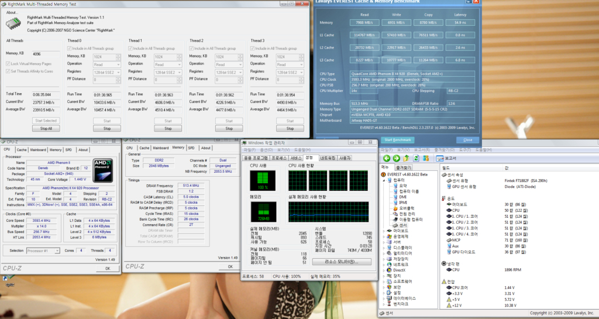599x319 pixels.
Task: Open 보안 shield icon in EVEREST tree
Action: (x=389, y=287)
